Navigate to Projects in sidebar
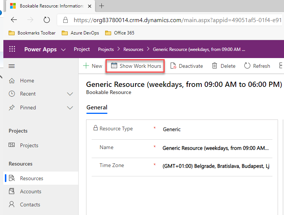284x215 pixels. pos(29,145)
